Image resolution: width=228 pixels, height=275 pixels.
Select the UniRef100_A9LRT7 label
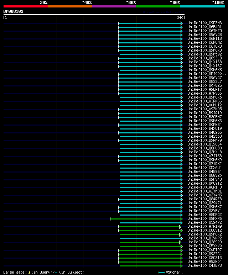(204, 89)
